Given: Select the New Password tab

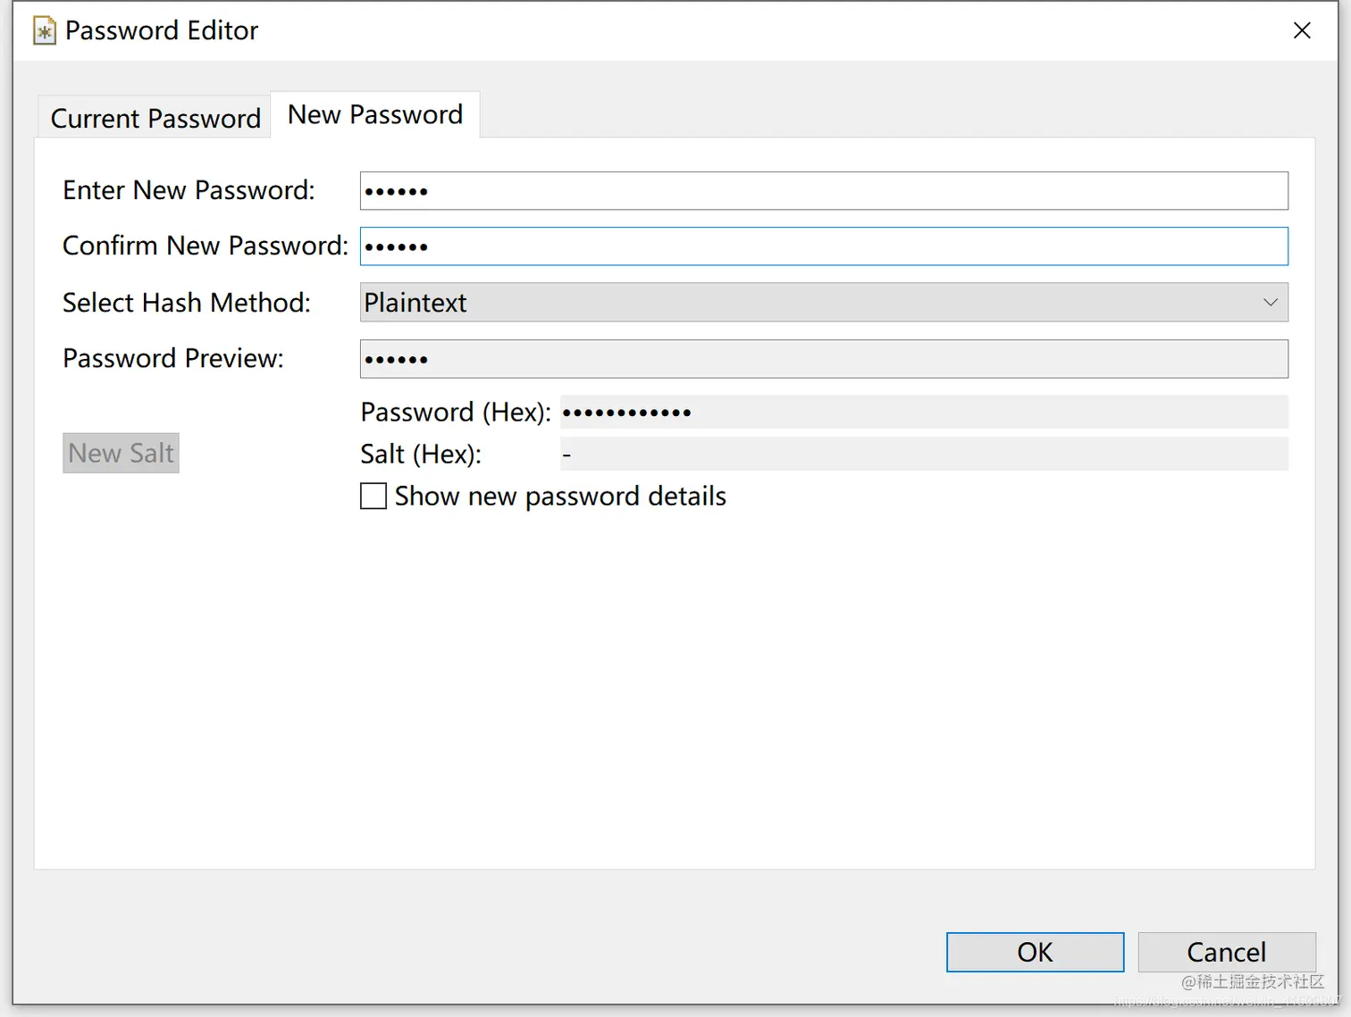Looking at the screenshot, I should click(x=375, y=114).
